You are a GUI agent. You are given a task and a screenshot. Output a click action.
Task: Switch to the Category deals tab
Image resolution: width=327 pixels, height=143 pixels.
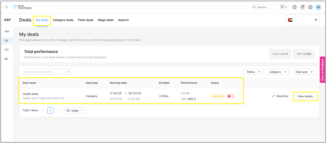coord(63,20)
